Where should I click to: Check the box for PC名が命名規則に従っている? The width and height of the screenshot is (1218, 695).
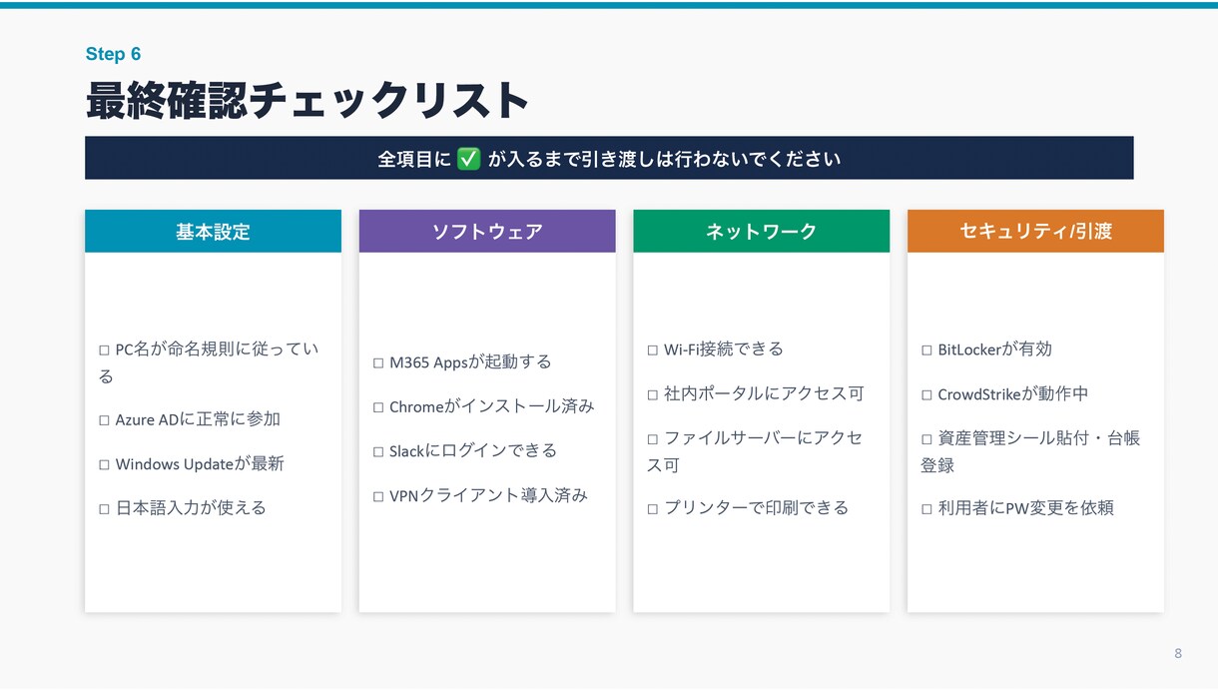pos(104,350)
